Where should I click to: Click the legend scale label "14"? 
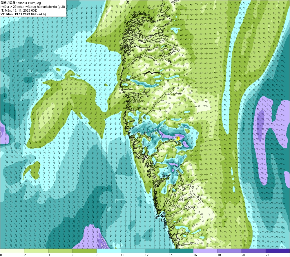[171, 255]
